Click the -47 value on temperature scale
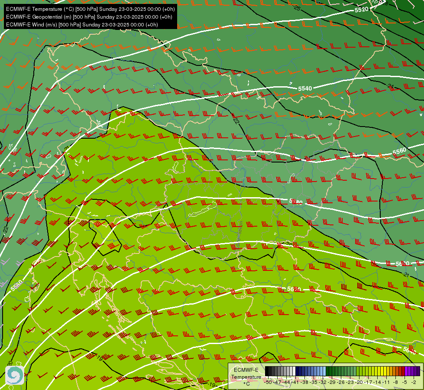This screenshot has width=424, height=390. click(277, 382)
